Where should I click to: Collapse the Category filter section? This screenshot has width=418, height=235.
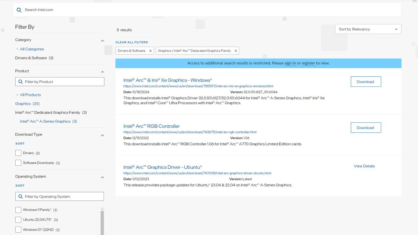point(102,41)
